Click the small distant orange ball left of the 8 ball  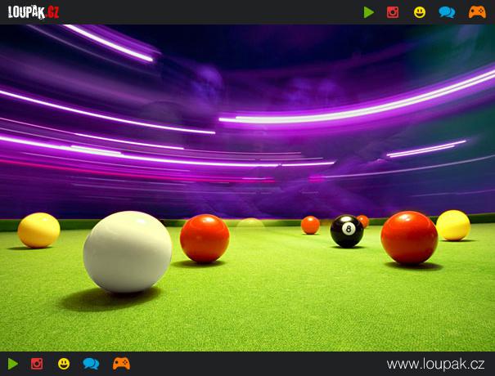click(x=310, y=225)
